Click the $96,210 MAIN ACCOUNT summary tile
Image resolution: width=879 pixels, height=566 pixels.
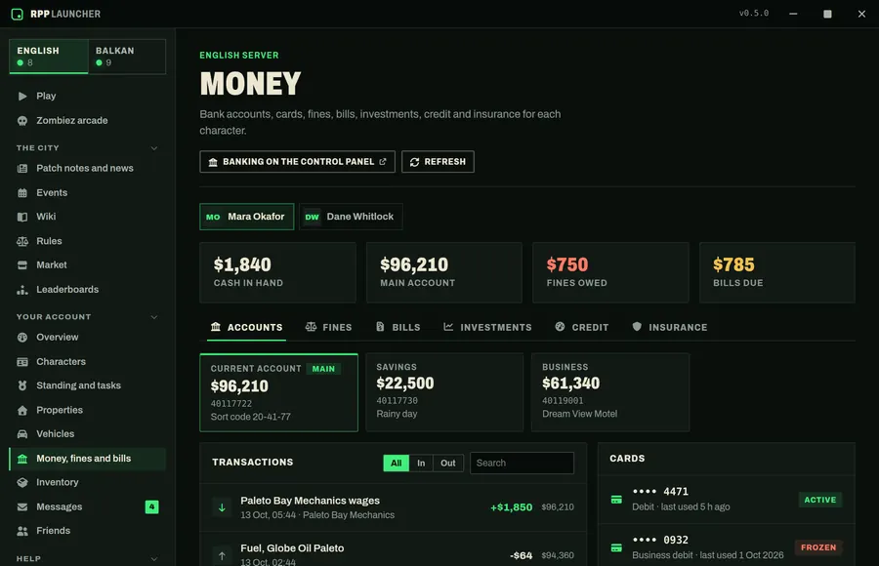click(444, 273)
